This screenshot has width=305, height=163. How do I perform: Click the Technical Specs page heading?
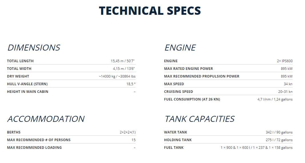[x=150, y=11]
